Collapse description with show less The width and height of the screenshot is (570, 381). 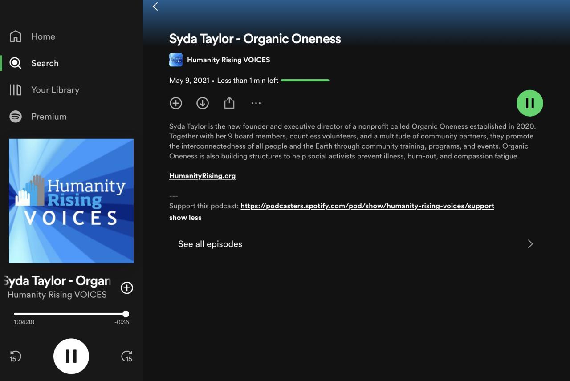point(185,218)
